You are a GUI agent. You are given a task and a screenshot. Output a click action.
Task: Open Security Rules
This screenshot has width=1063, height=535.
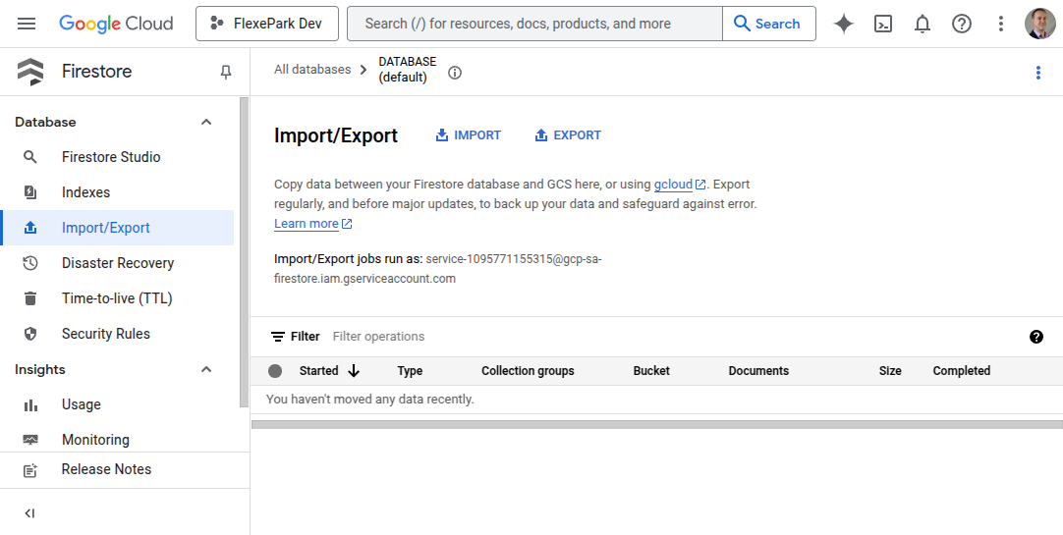106,333
